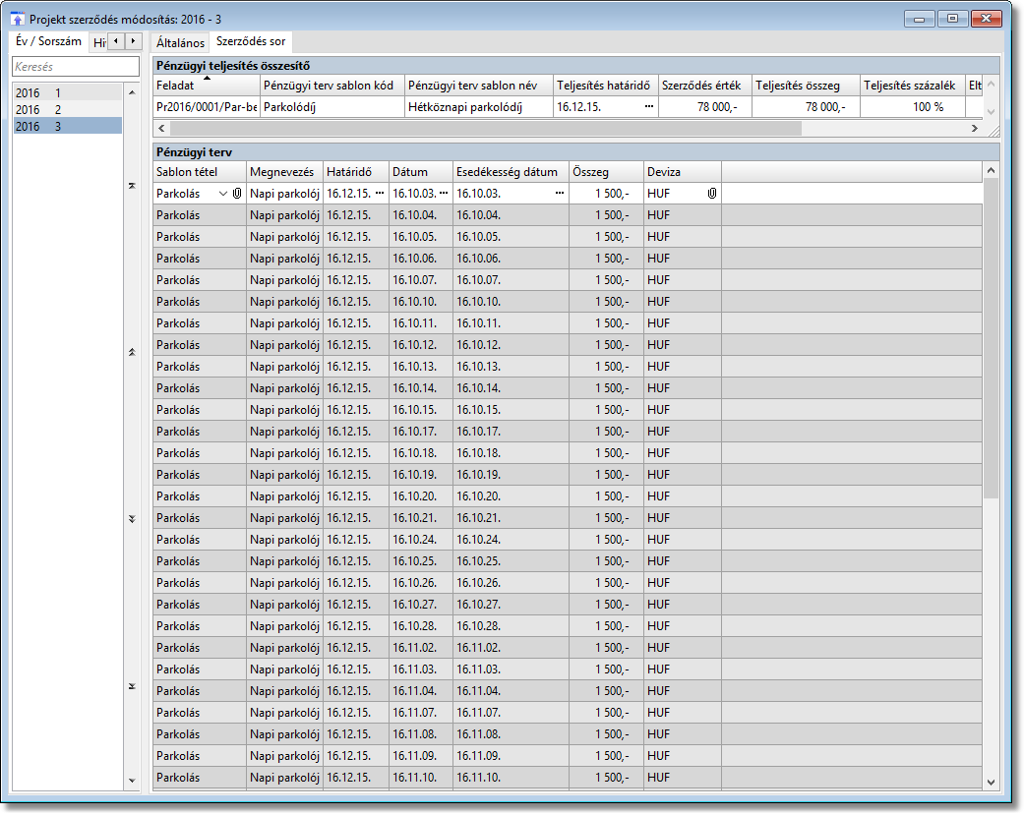This screenshot has width=1024, height=815.
Task: Click the Esedékesség dátum column header
Action: coord(511,172)
